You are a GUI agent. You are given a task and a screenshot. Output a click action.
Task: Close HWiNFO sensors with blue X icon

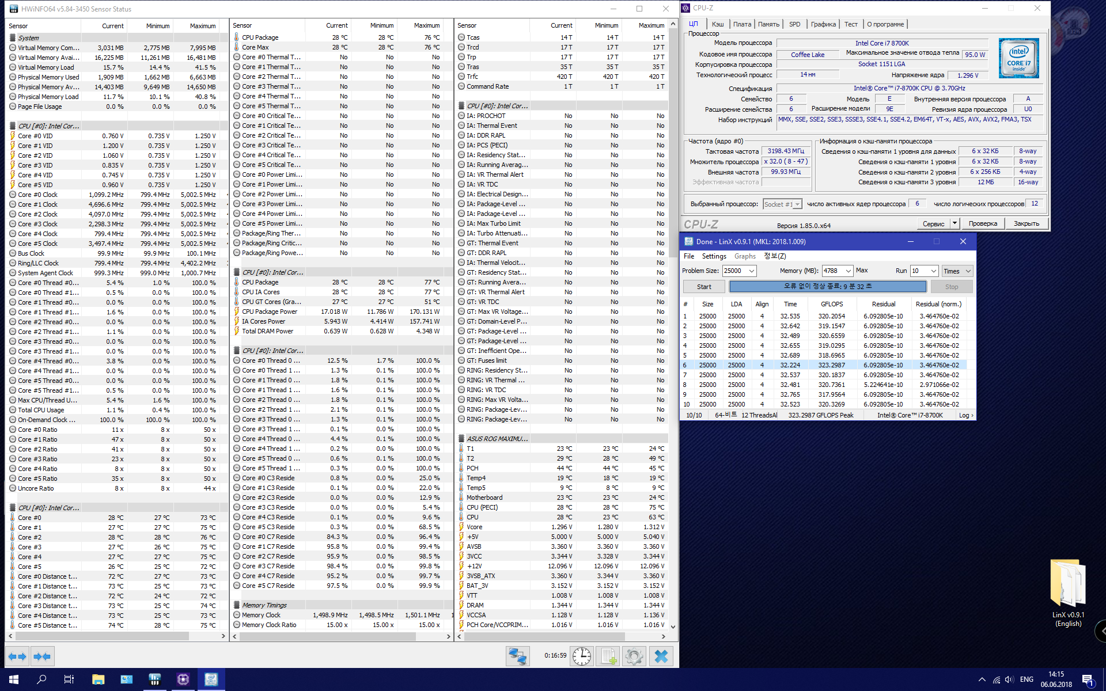661,656
